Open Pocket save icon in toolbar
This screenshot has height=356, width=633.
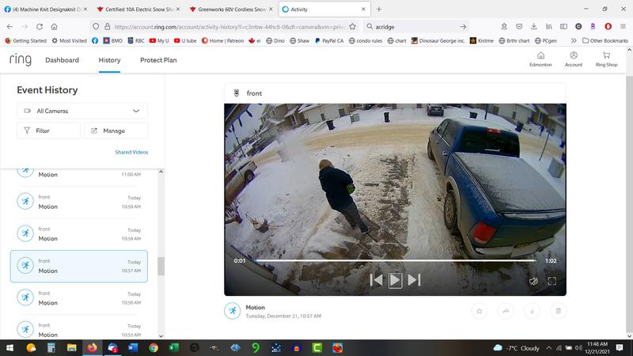coord(519,27)
